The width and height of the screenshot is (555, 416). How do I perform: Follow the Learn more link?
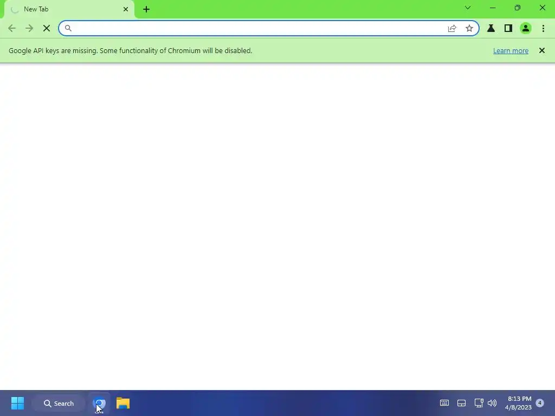[511, 50]
